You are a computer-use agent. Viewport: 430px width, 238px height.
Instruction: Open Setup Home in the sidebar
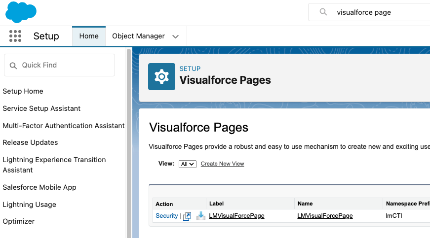pyautogui.click(x=23, y=91)
